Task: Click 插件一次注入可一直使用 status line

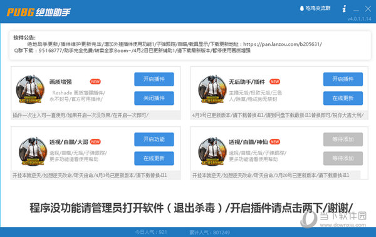Action: (x=81, y=115)
